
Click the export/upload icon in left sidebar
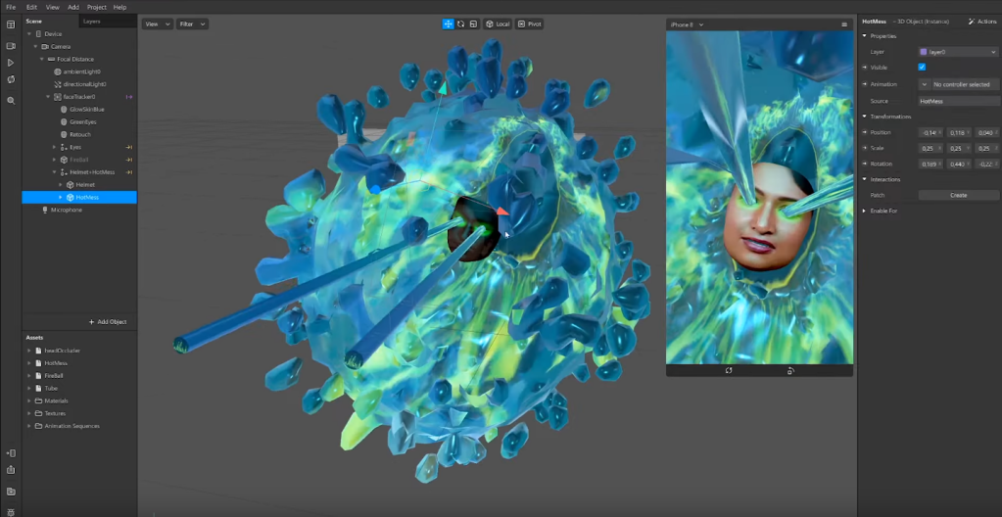click(11, 470)
